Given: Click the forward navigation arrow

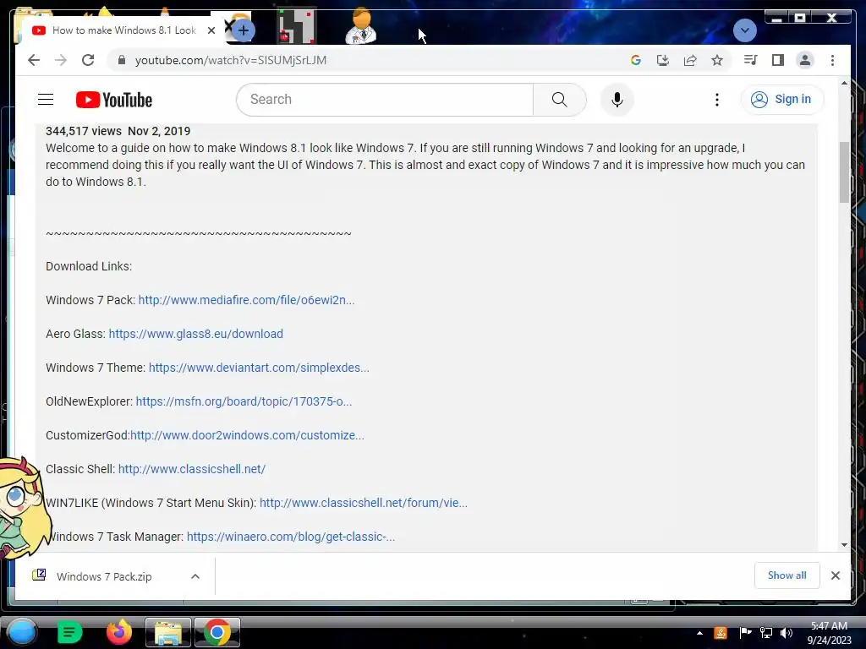Looking at the screenshot, I should click(x=61, y=60).
